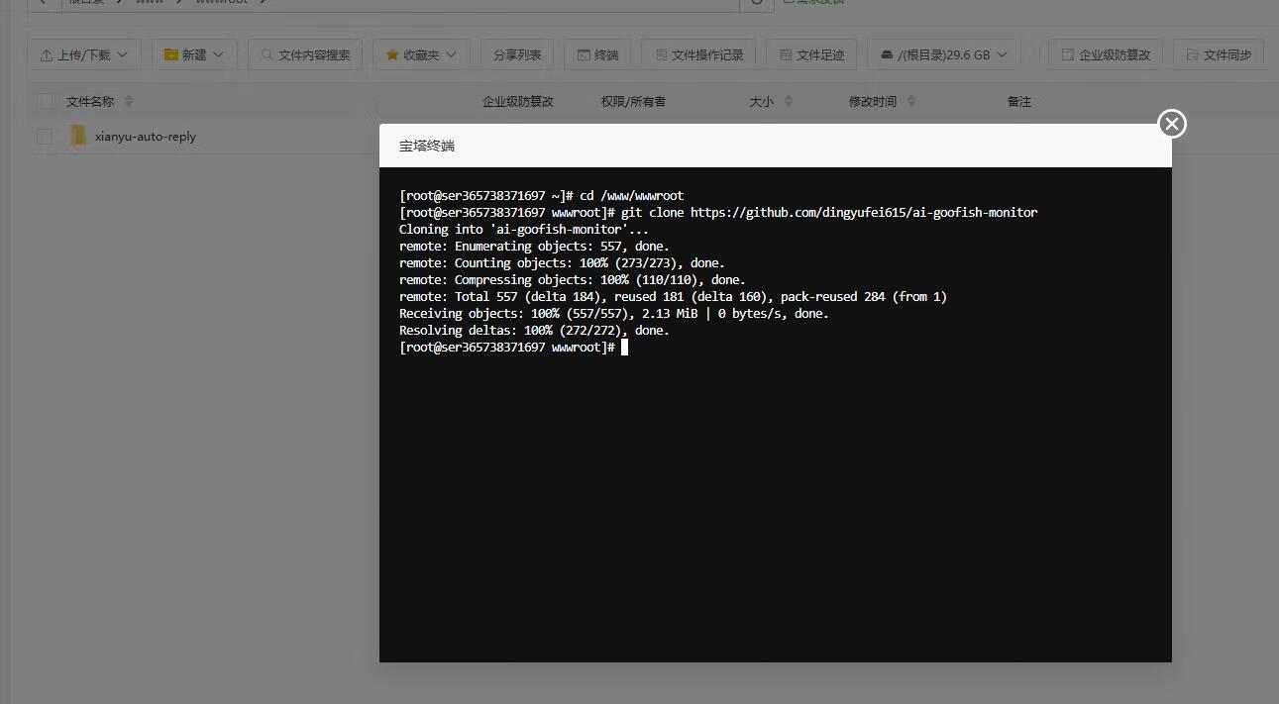The image size is (1279, 704).
Task: Sort by 文件名称 column arrows
Action: 129,101
